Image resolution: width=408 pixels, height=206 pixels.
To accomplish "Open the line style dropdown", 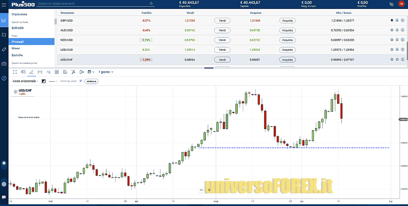I will pos(53,81).
